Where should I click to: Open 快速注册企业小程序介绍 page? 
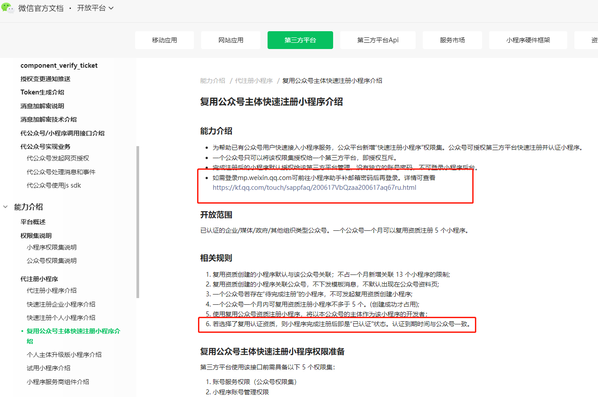[61, 304]
